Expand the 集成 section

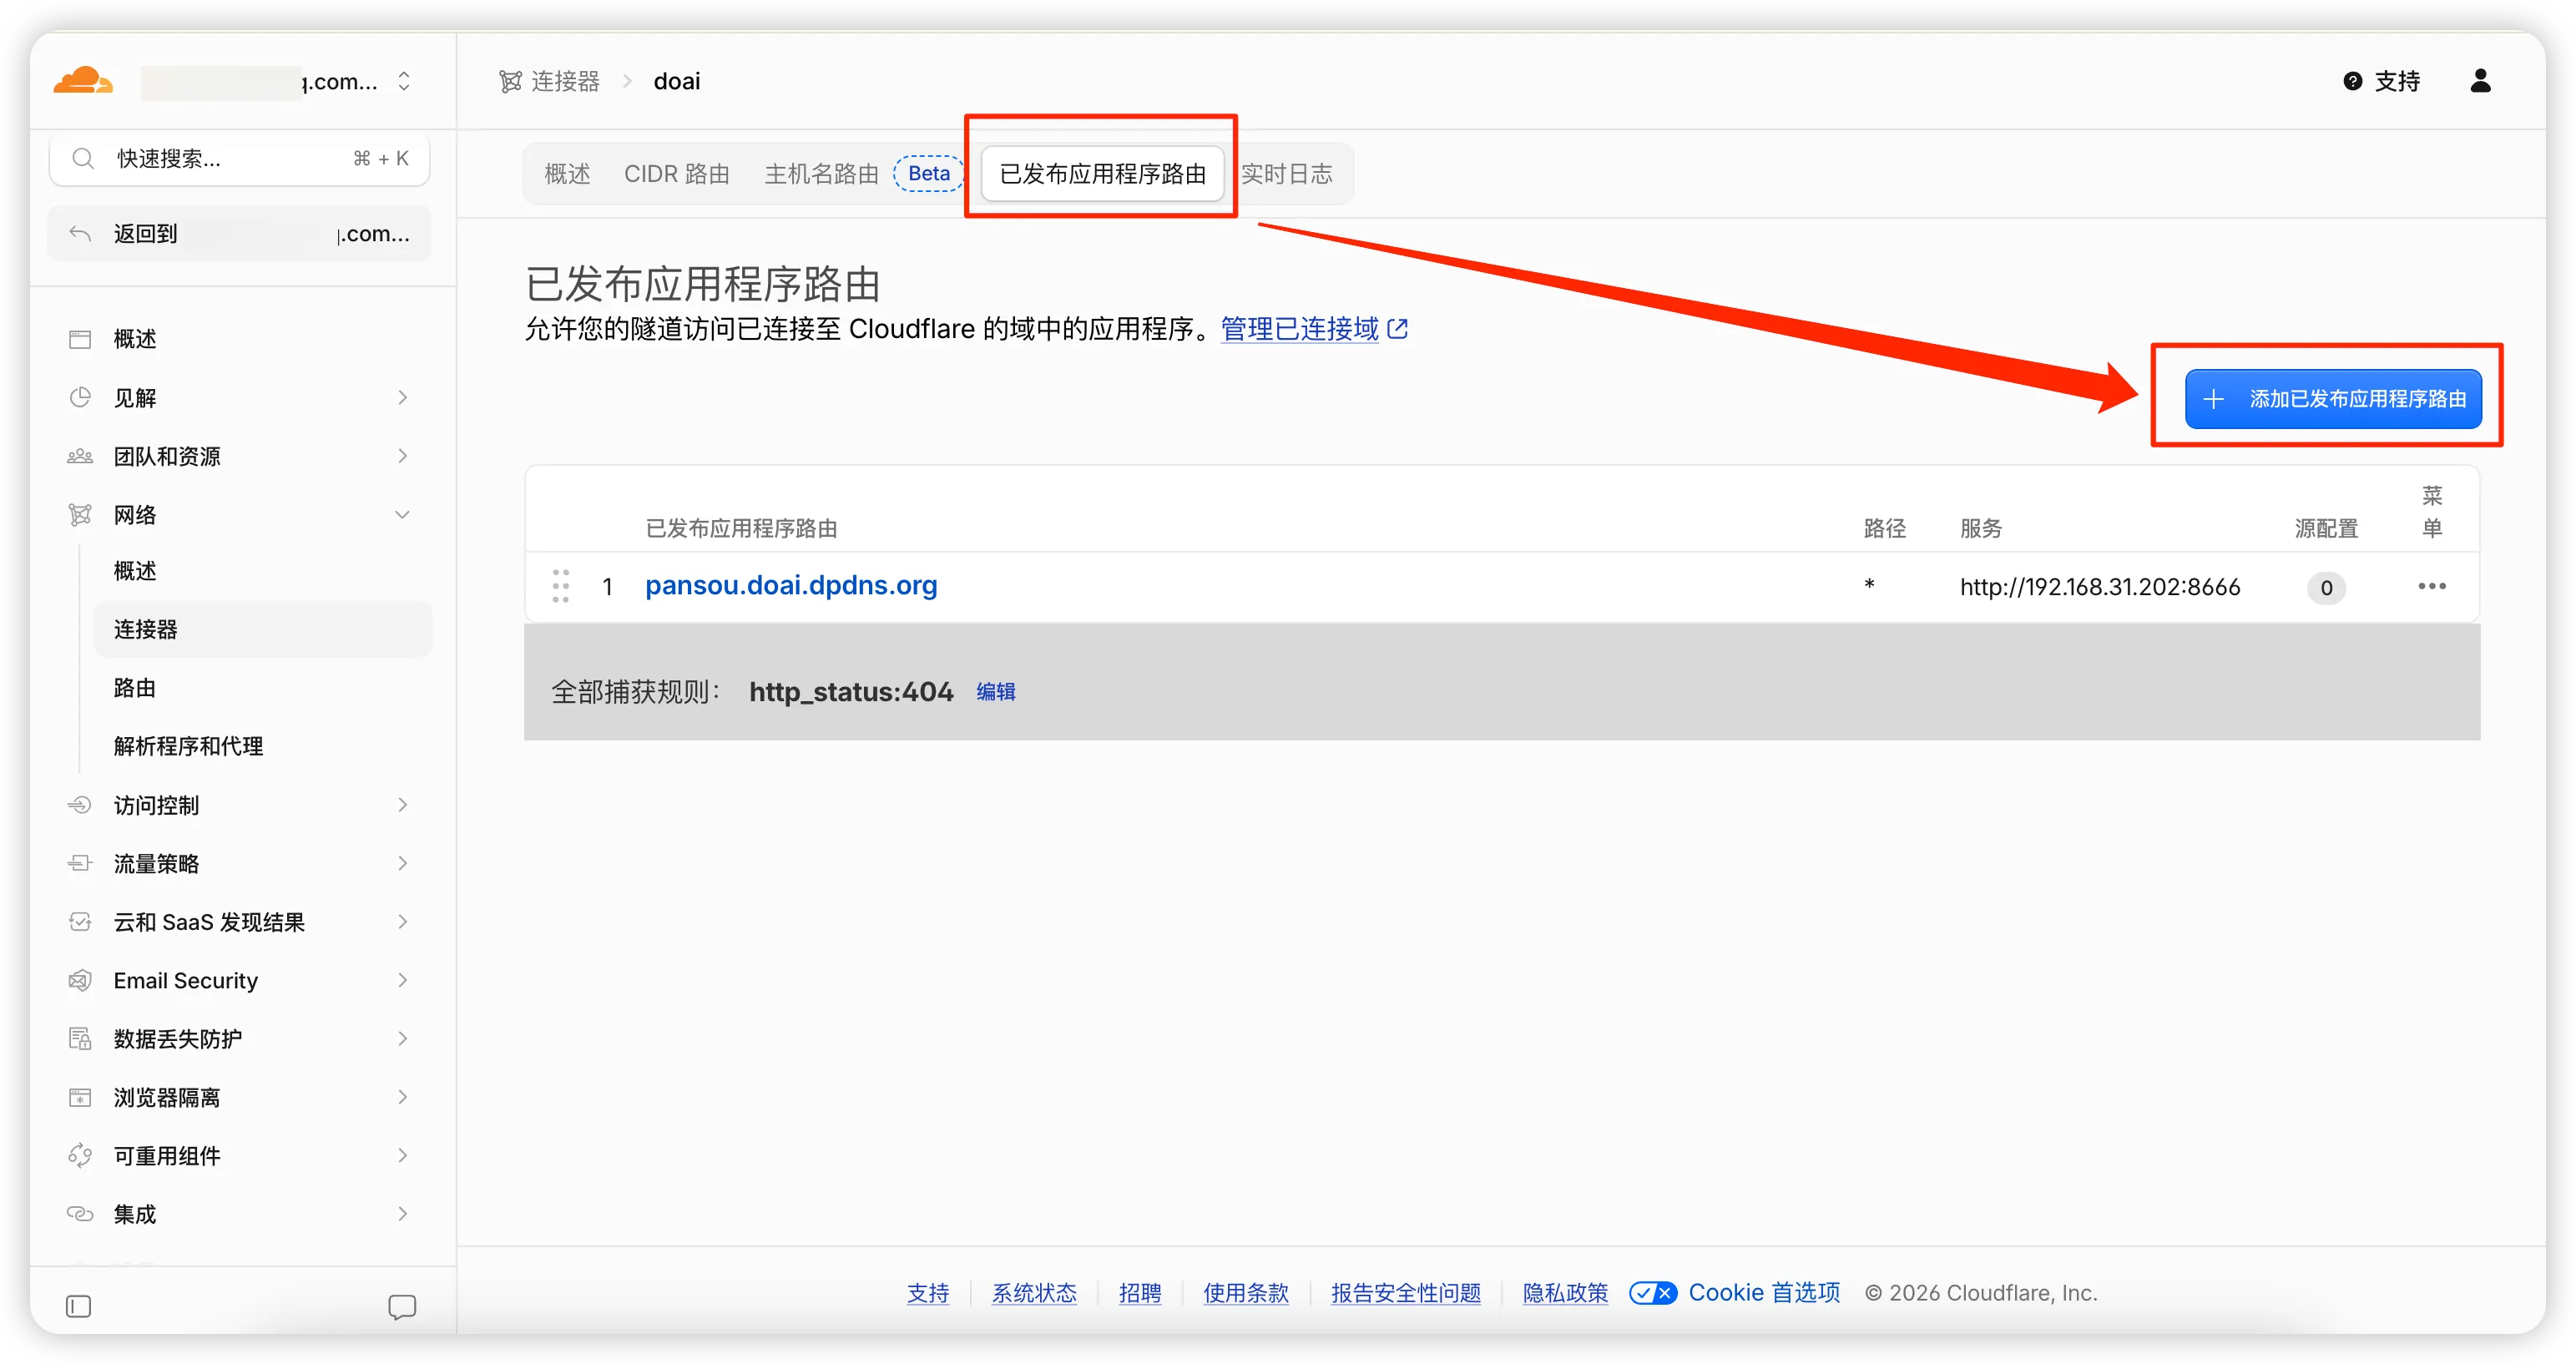[402, 1214]
